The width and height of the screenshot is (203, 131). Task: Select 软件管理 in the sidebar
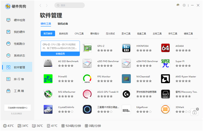(17, 67)
